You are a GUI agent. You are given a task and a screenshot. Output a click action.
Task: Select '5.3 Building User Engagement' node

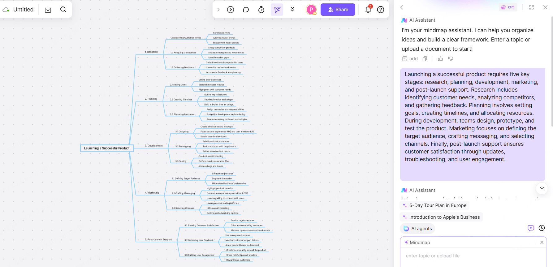[x=199, y=255]
